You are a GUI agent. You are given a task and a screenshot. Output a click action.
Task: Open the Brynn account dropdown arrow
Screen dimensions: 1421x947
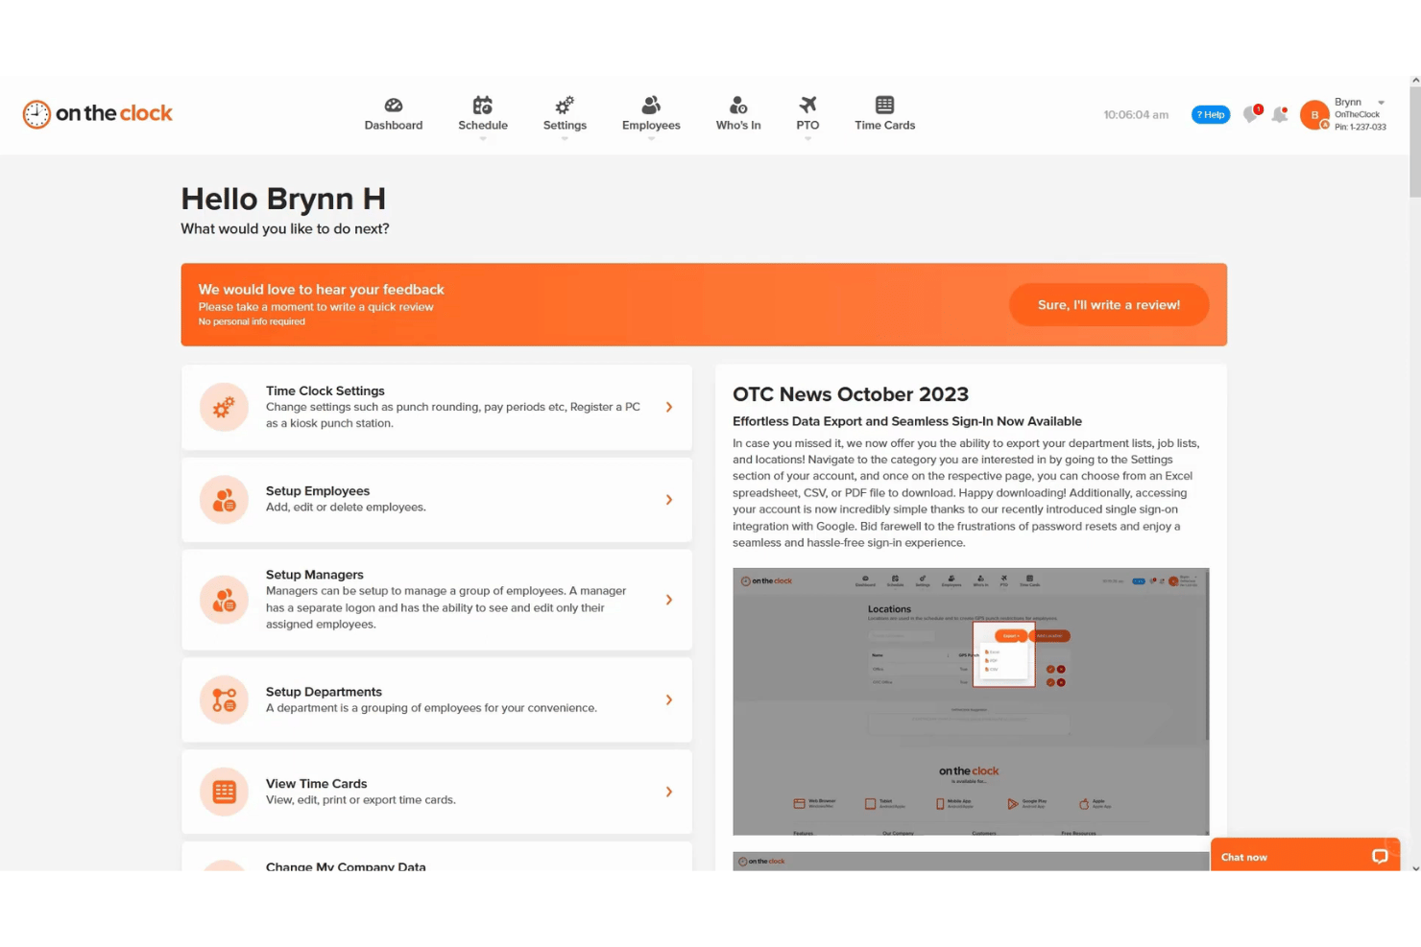1381,103
